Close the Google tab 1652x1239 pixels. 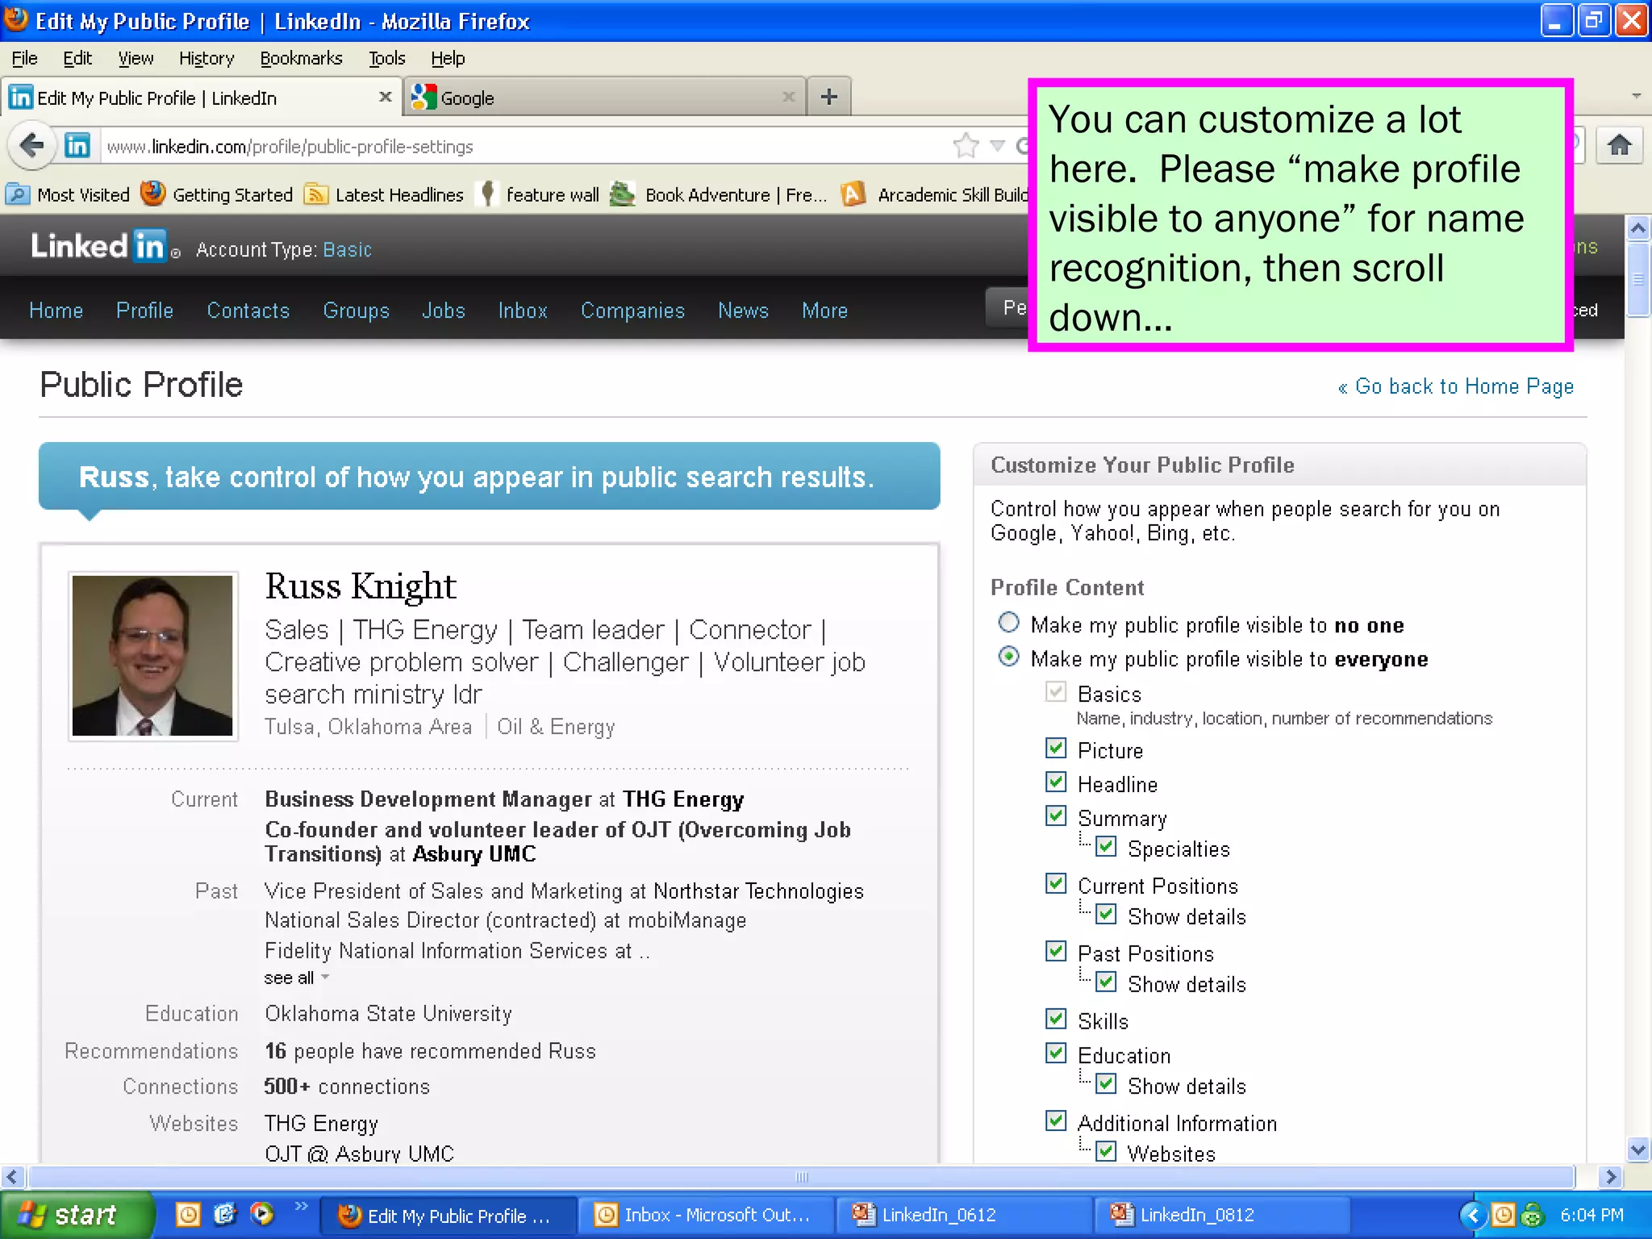(x=789, y=97)
